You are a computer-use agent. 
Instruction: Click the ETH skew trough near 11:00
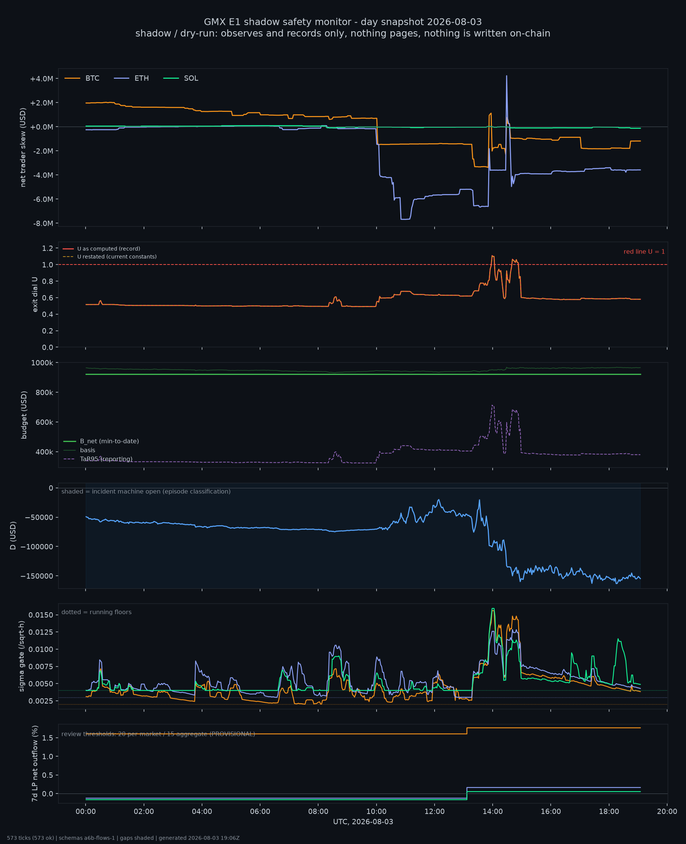pos(405,219)
